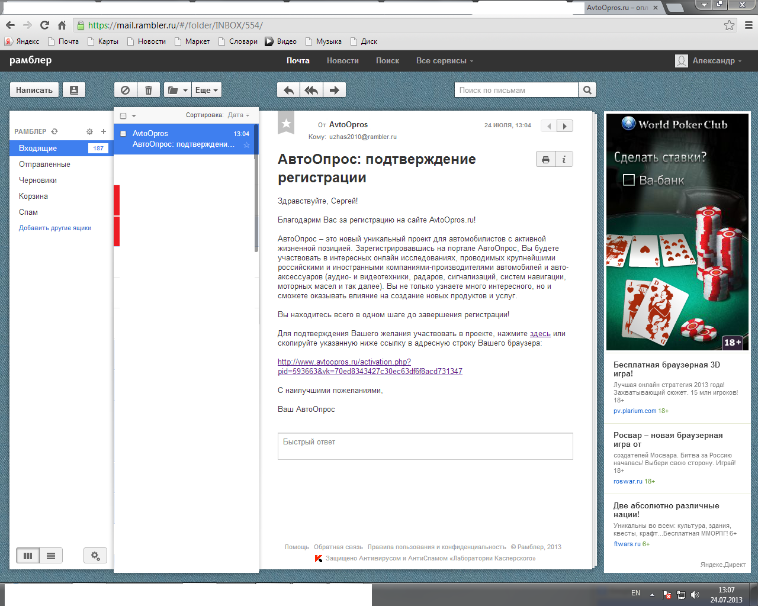This screenshot has height=606, width=758.
Task: Open volume icon in system tray
Action: point(695,595)
